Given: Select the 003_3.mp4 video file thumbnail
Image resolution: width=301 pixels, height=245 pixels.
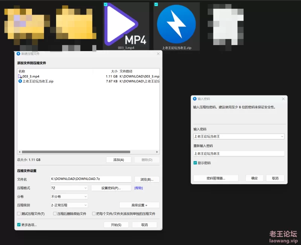Looking at the screenshot, I should [x=126, y=26].
